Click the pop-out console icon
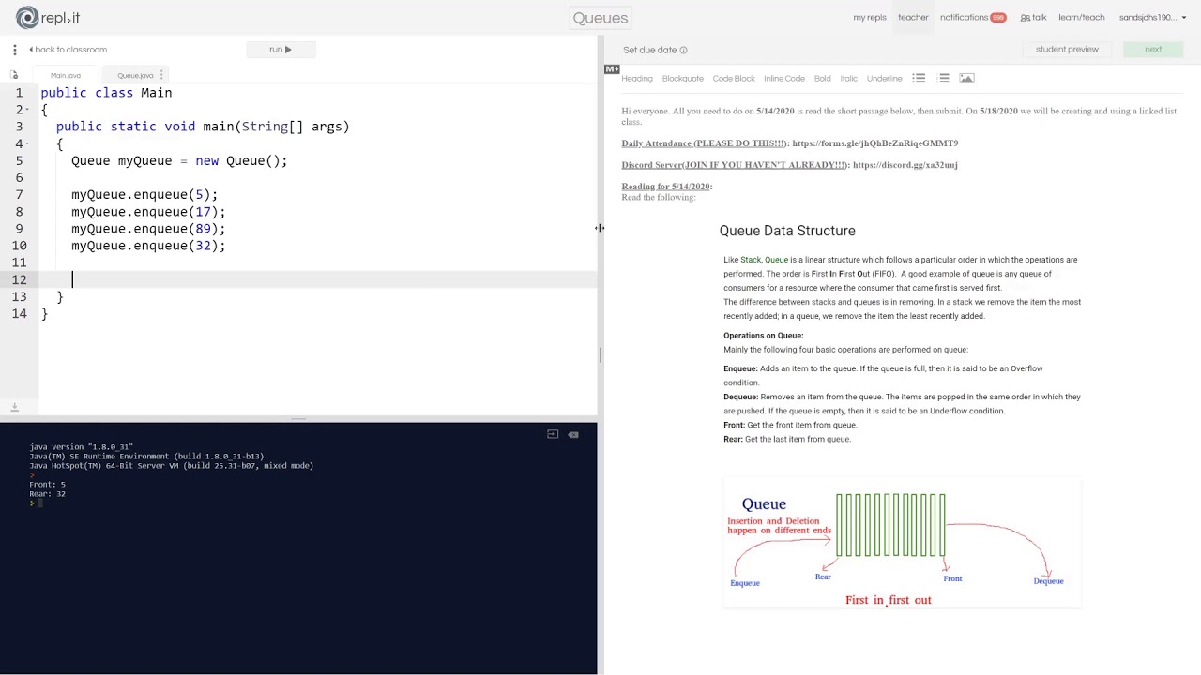 pyautogui.click(x=553, y=434)
